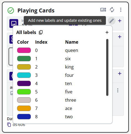Click the All labels heading
The height and width of the screenshot is (134, 131).
point(26,32)
